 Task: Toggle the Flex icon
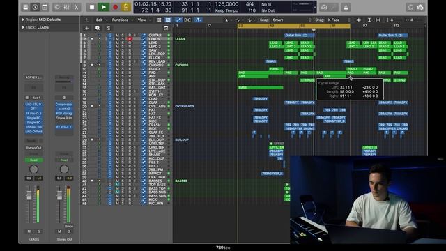pyautogui.click(x=187, y=20)
